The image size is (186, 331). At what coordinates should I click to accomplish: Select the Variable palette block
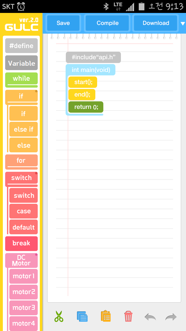[x=21, y=63]
